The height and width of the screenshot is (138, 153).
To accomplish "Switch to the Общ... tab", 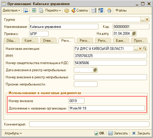I will [x=12, y=41].
